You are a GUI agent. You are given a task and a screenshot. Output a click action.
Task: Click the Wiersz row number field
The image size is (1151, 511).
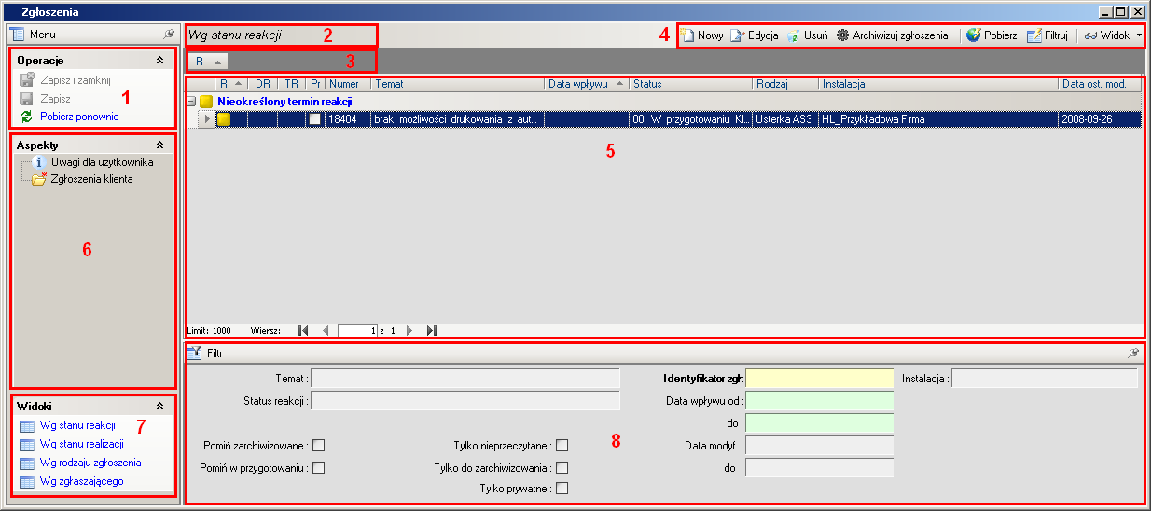click(358, 330)
